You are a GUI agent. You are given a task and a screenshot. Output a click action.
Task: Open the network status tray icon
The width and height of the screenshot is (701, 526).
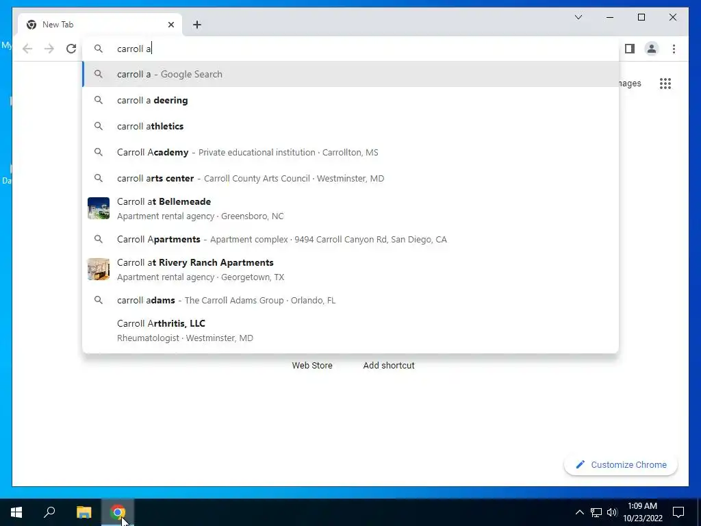tap(596, 512)
